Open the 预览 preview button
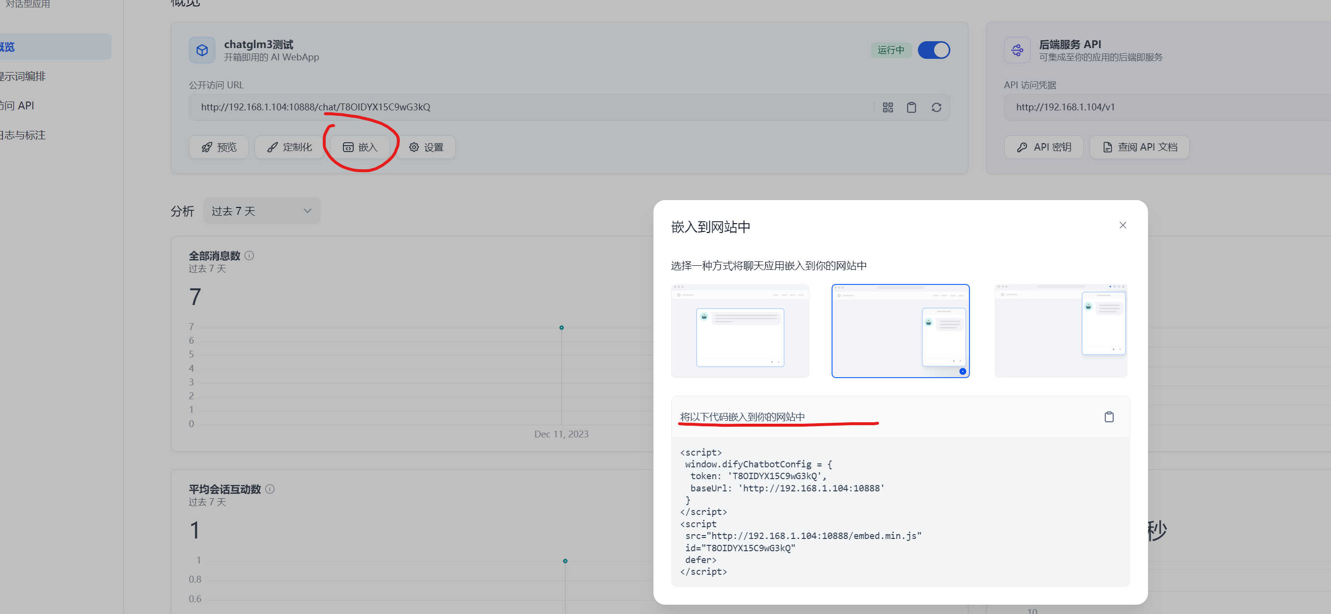Screen dimensions: 1331x614 pos(219,147)
